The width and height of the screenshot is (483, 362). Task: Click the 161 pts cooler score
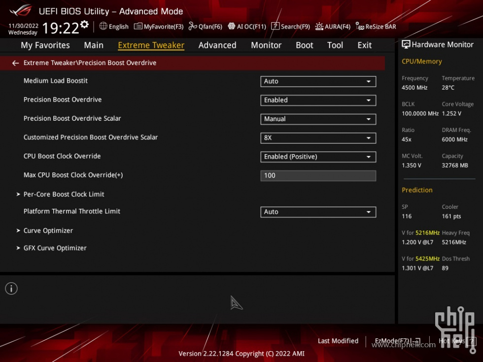(451, 216)
